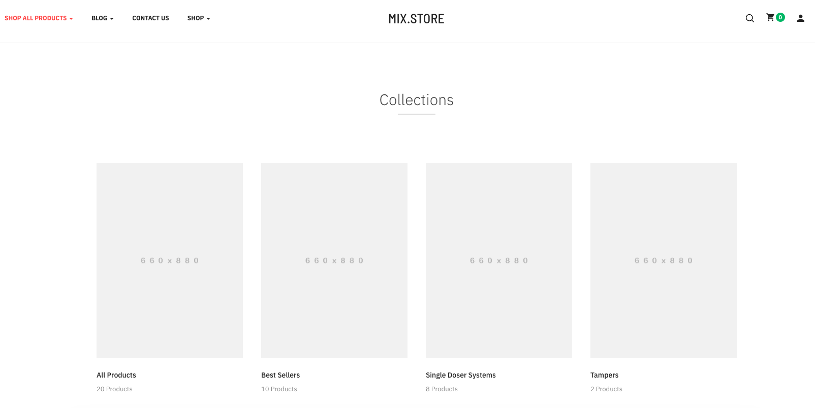The height and width of the screenshot is (408, 815).
Task: Click the green cart count badge
Action: [780, 17]
